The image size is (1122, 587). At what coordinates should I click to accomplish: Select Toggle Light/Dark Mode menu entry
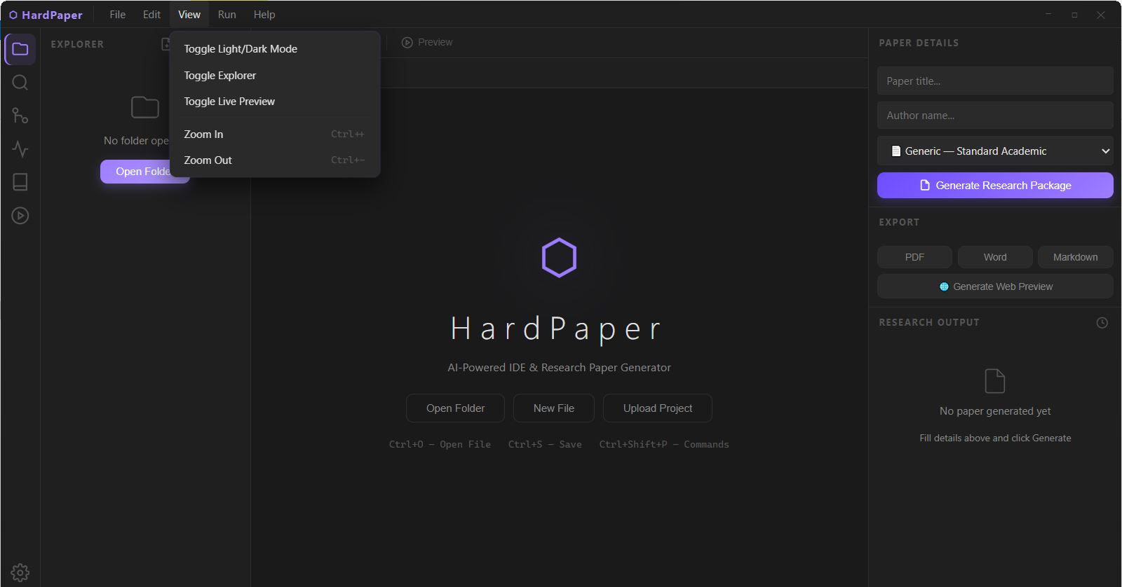[x=275, y=49]
